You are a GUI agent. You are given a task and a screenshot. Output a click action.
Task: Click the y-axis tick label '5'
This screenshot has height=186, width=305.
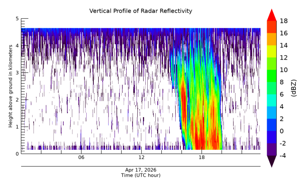[x=17, y=19]
